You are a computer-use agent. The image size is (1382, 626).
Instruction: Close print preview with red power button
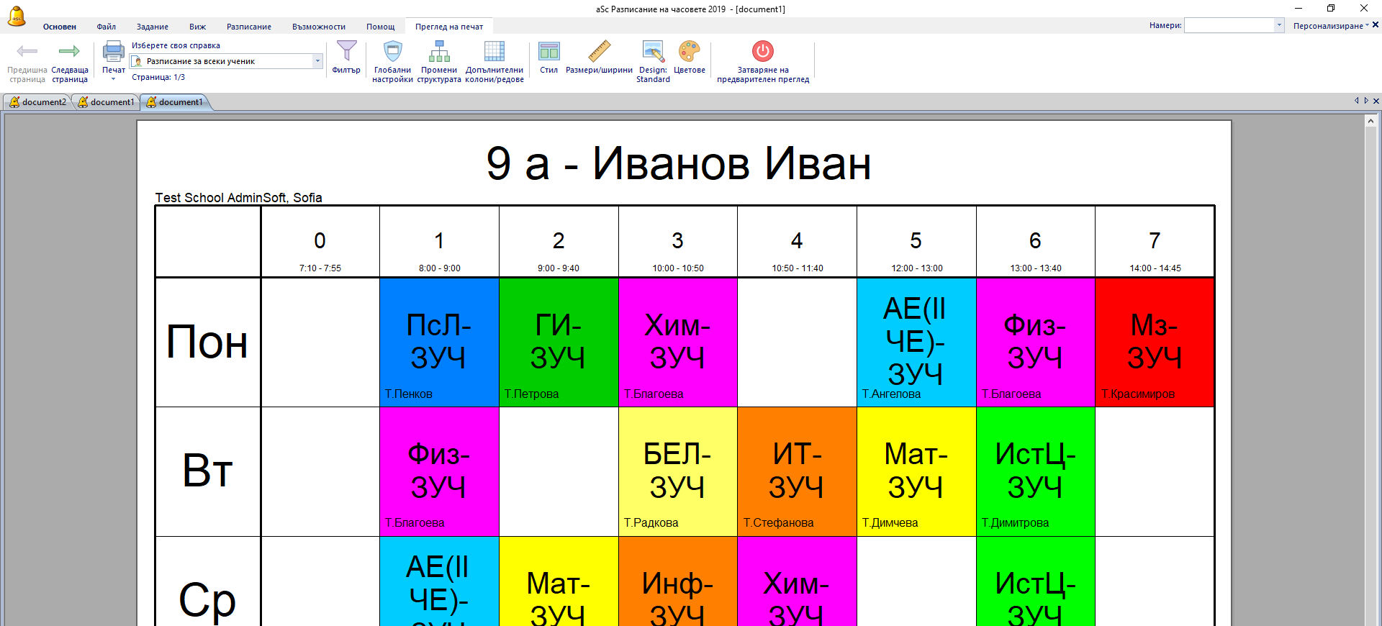[x=762, y=53]
